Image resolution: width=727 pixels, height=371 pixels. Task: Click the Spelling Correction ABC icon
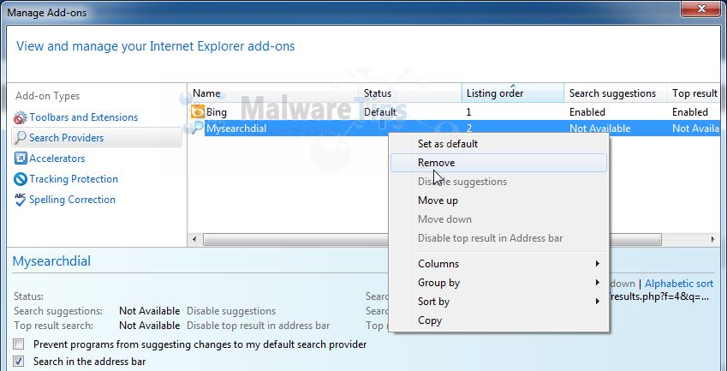click(x=21, y=200)
